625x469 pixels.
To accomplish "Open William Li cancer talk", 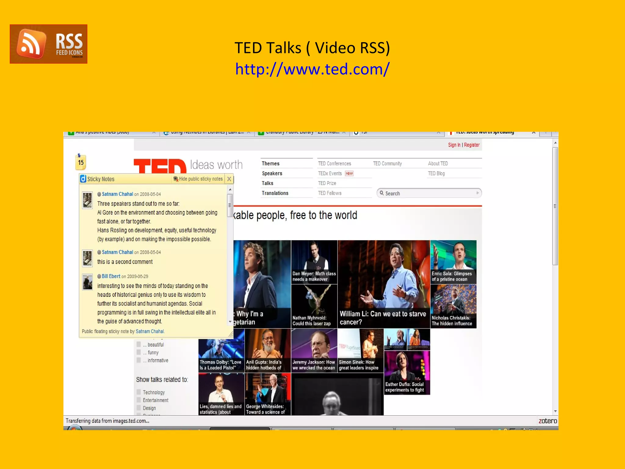I will click(x=384, y=284).
